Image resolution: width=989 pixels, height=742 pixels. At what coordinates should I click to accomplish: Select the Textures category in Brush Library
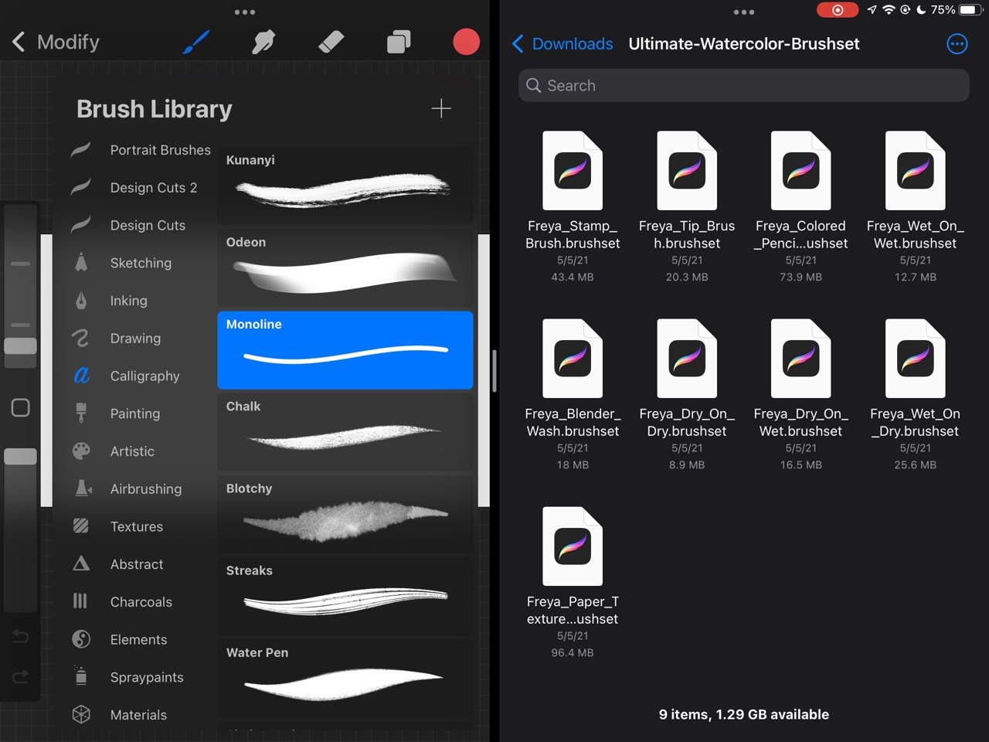pos(137,526)
